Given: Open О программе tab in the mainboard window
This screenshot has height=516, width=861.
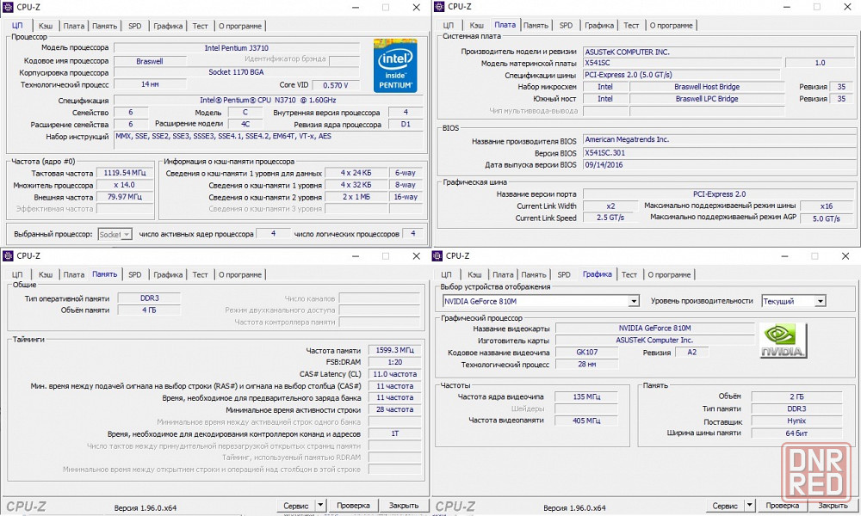Looking at the screenshot, I should pos(671,25).
